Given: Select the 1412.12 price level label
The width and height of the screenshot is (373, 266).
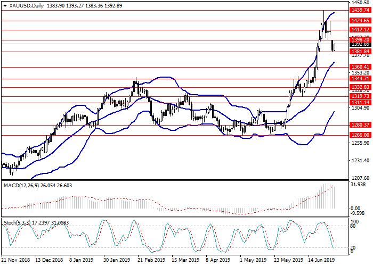Looking at the screenshot, I should tap(360, 30).
